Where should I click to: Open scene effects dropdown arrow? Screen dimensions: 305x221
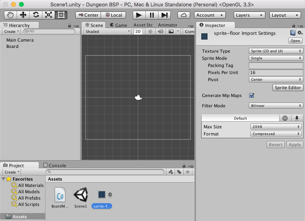pos(178,31)
